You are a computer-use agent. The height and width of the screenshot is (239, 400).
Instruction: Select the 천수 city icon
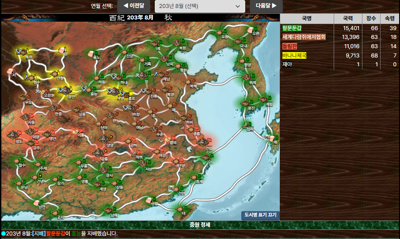tap(31, 77)
